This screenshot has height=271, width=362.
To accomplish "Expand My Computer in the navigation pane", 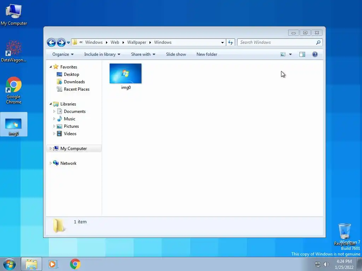I will coord(51,149).
